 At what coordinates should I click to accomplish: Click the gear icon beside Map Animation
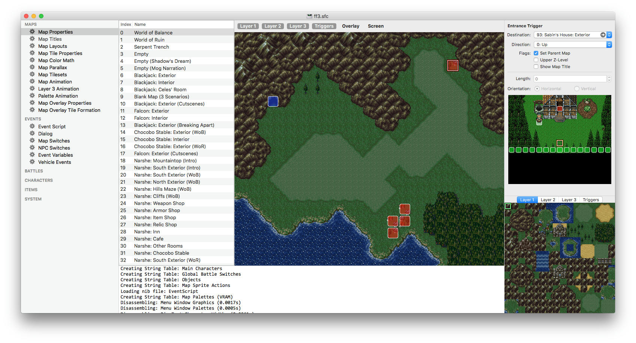click(x=32, y=82)
